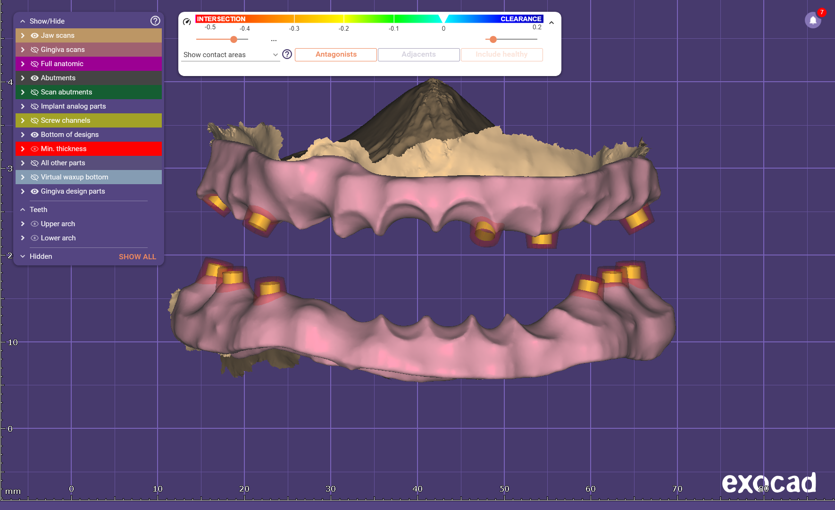The width and height of the screenshot is (835, 510).
Task: Expand the Upper arch teeth entry
Action: tap(23, 224)
